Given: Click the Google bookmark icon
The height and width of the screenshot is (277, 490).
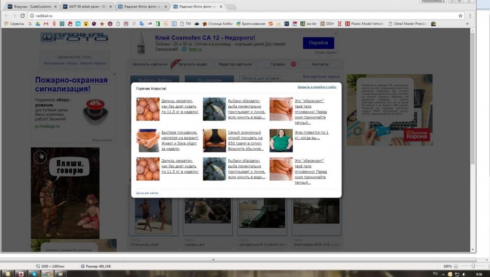Looking at the screenshot, I should click(31, 23).
